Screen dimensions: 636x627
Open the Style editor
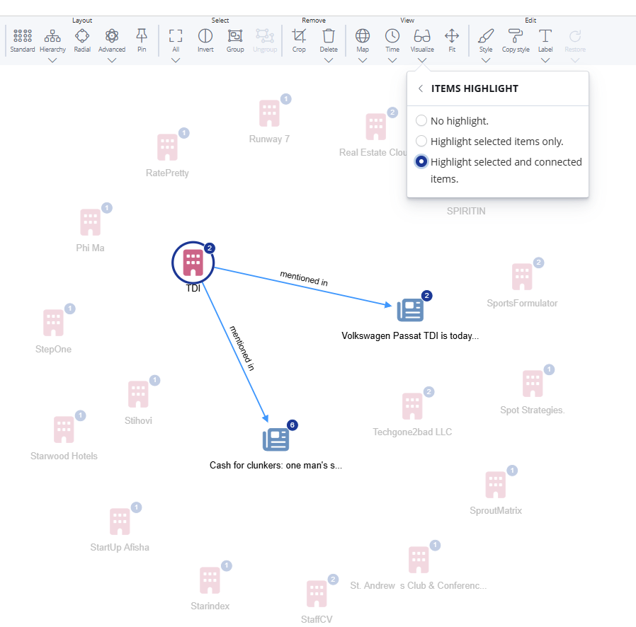486,40
